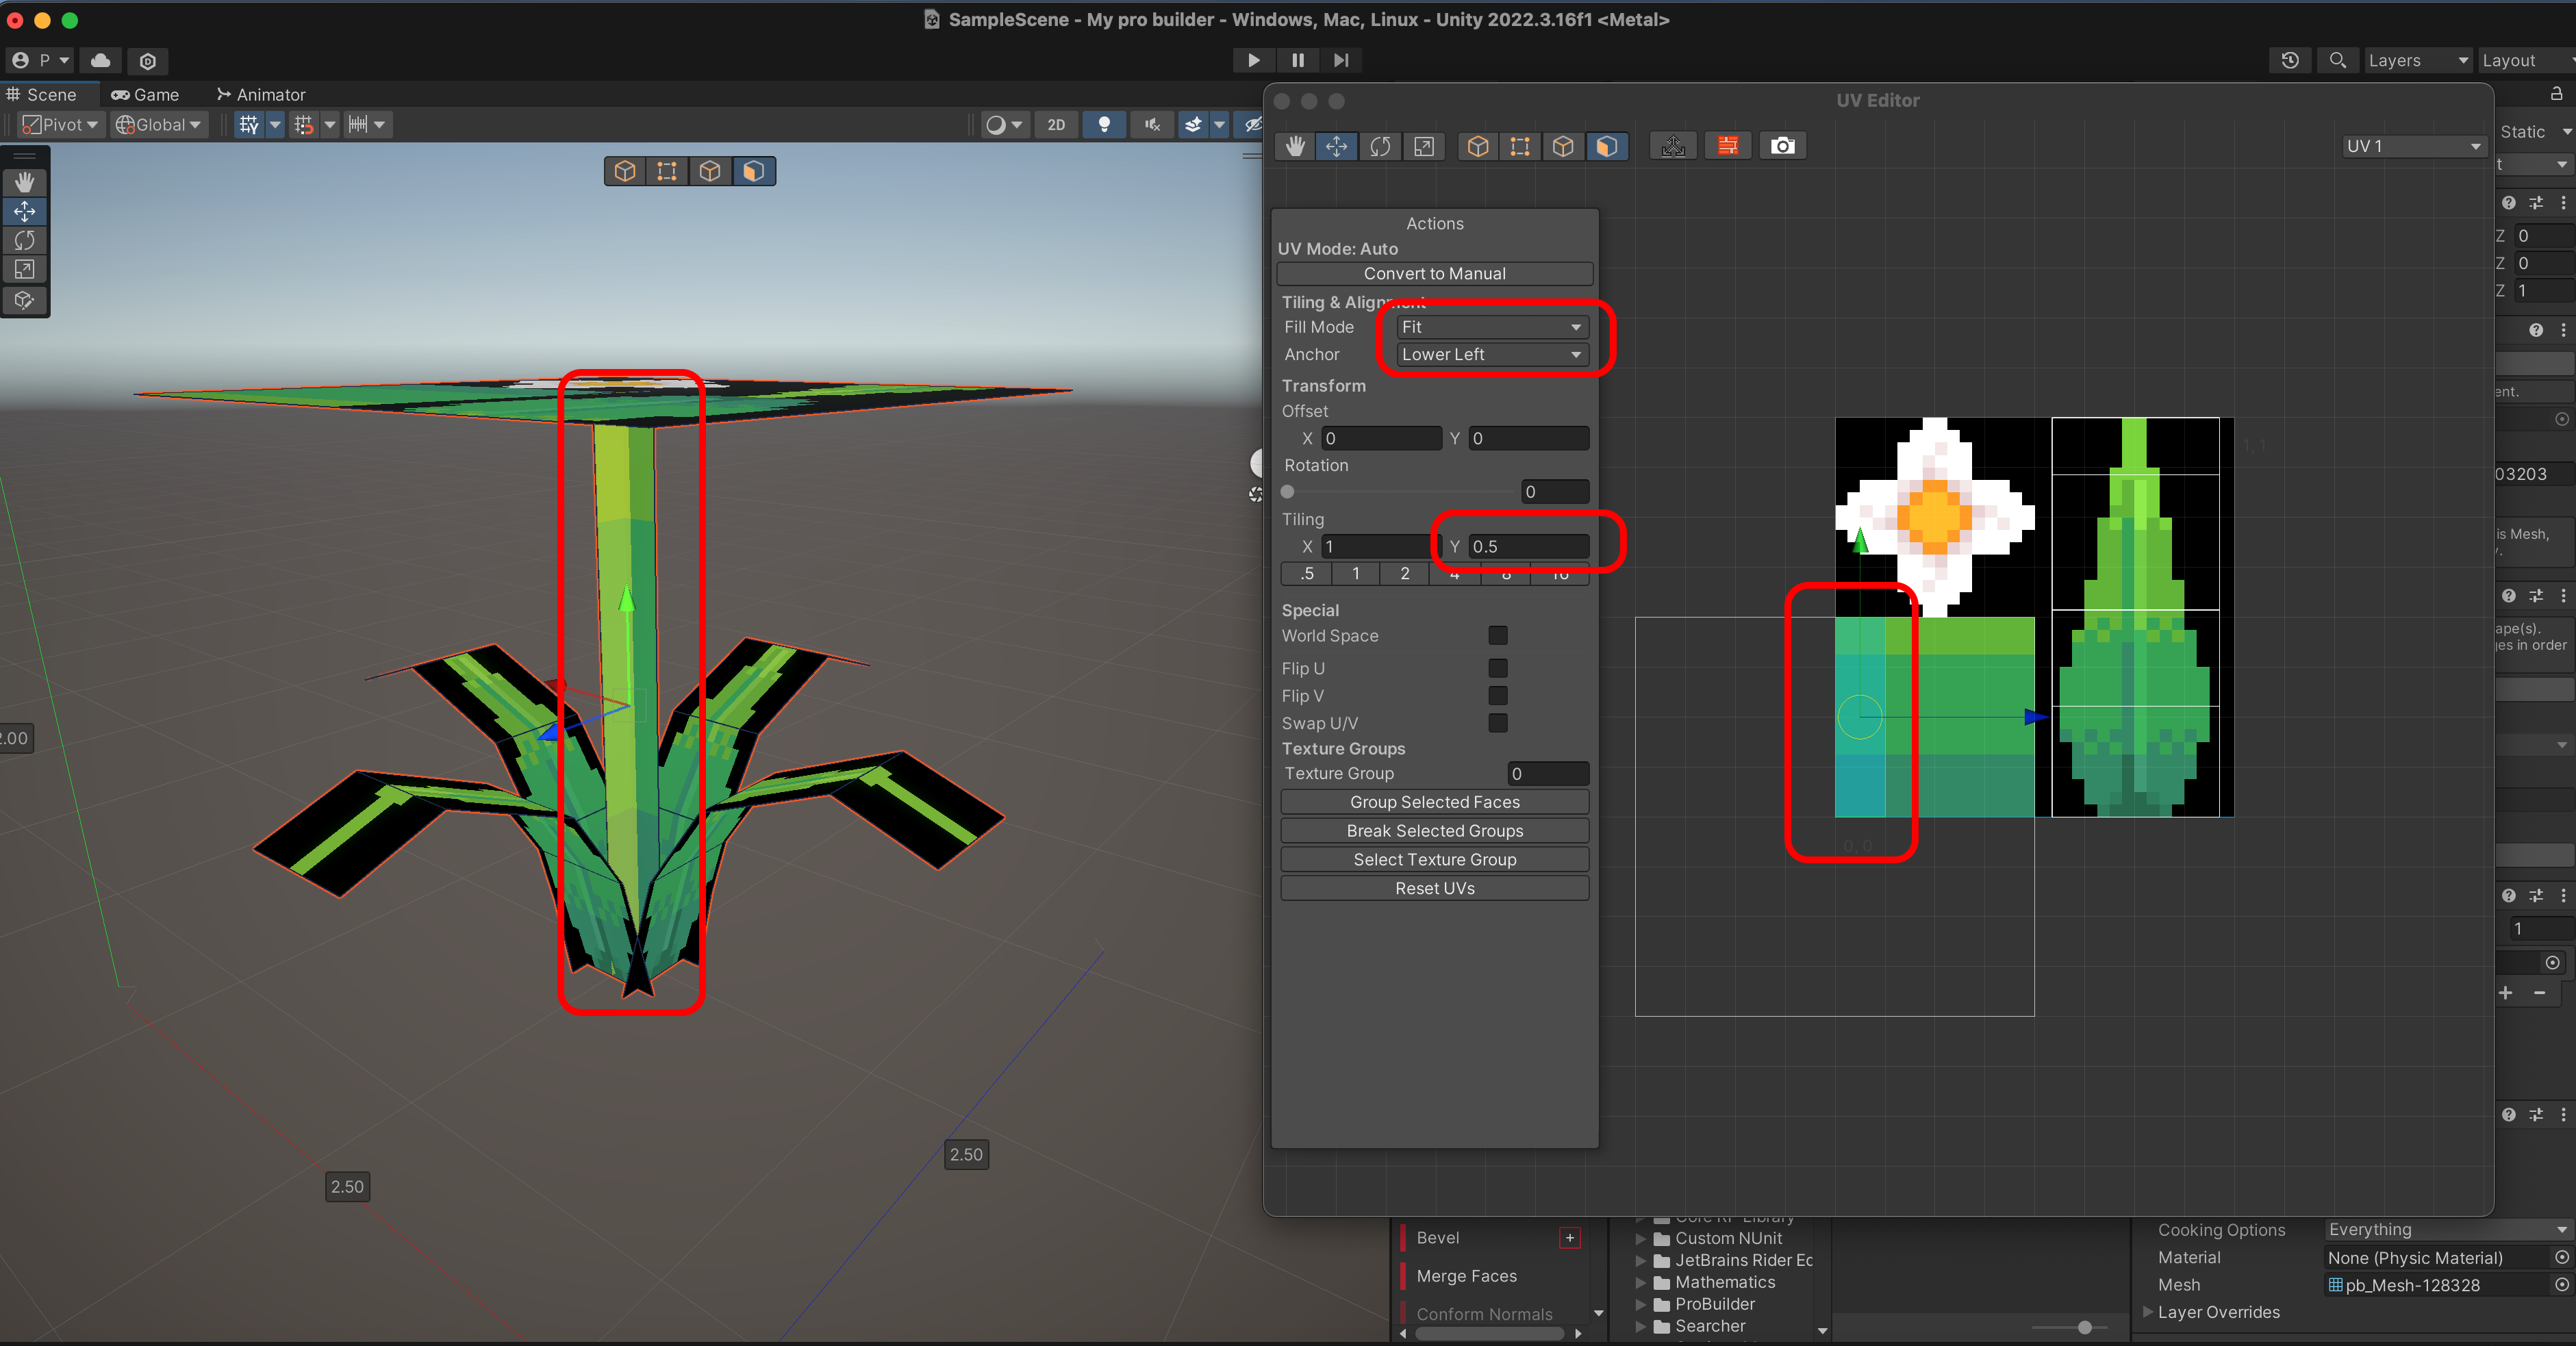Click the Convert to Manual button
The height and width of the screenshot is (1346, 2576).
pyautogui.click(x=1434, y=273)
